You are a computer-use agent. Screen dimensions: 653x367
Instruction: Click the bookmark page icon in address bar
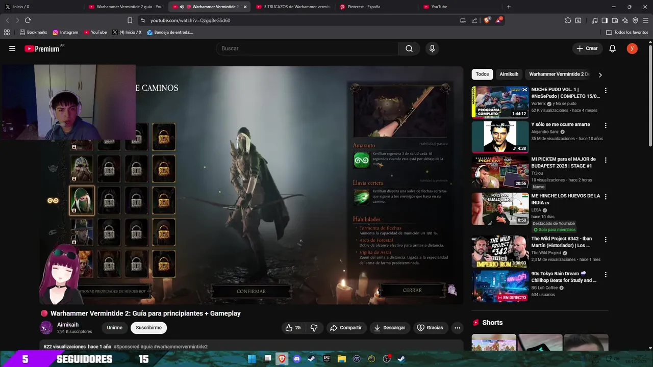pyautogui.click(x=130, y=20)
